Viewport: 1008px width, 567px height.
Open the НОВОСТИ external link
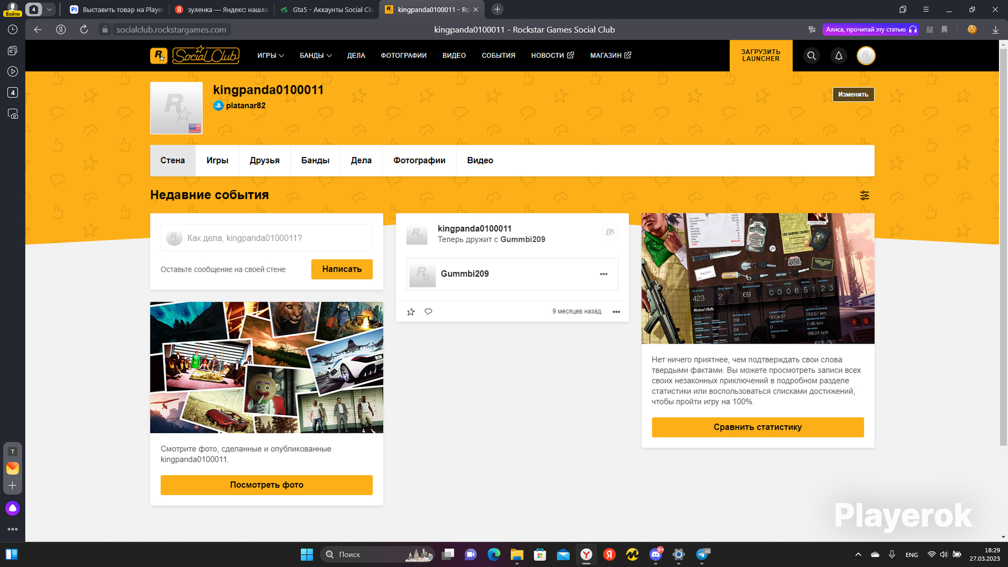pyautogui.click(x=553, y=56)
